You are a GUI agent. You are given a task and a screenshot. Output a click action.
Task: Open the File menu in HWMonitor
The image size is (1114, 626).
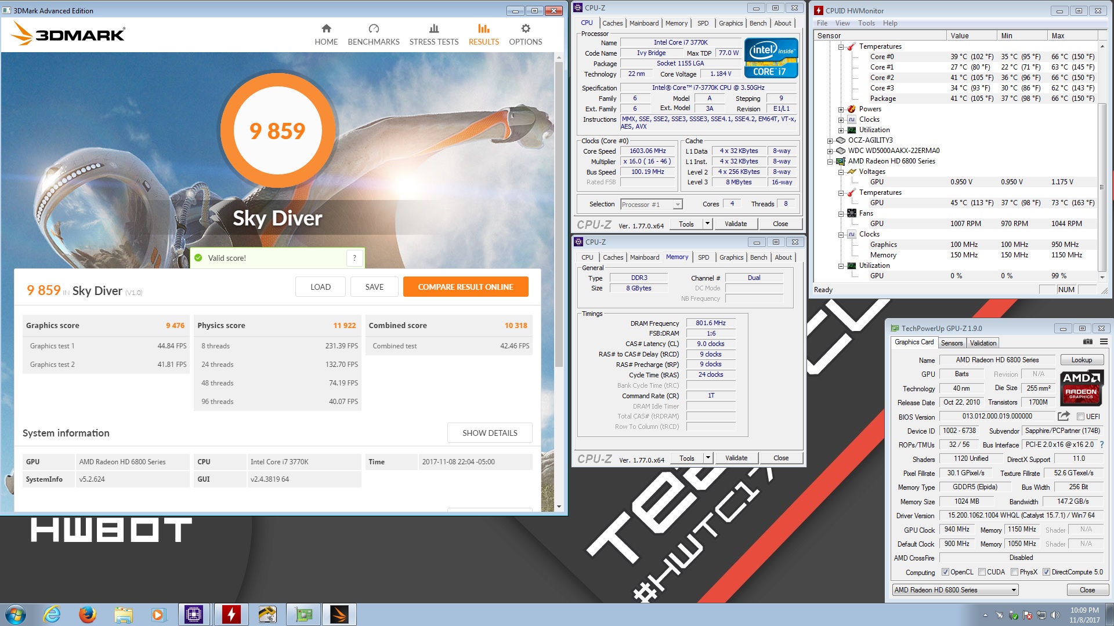(x=822, y=23)
